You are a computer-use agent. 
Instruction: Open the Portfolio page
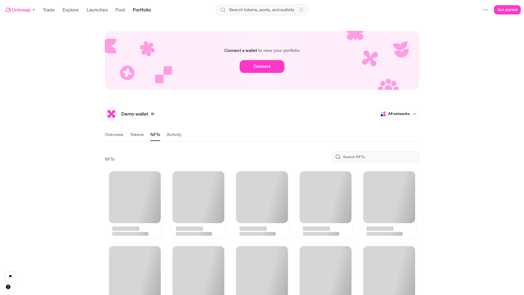[142, 10]
